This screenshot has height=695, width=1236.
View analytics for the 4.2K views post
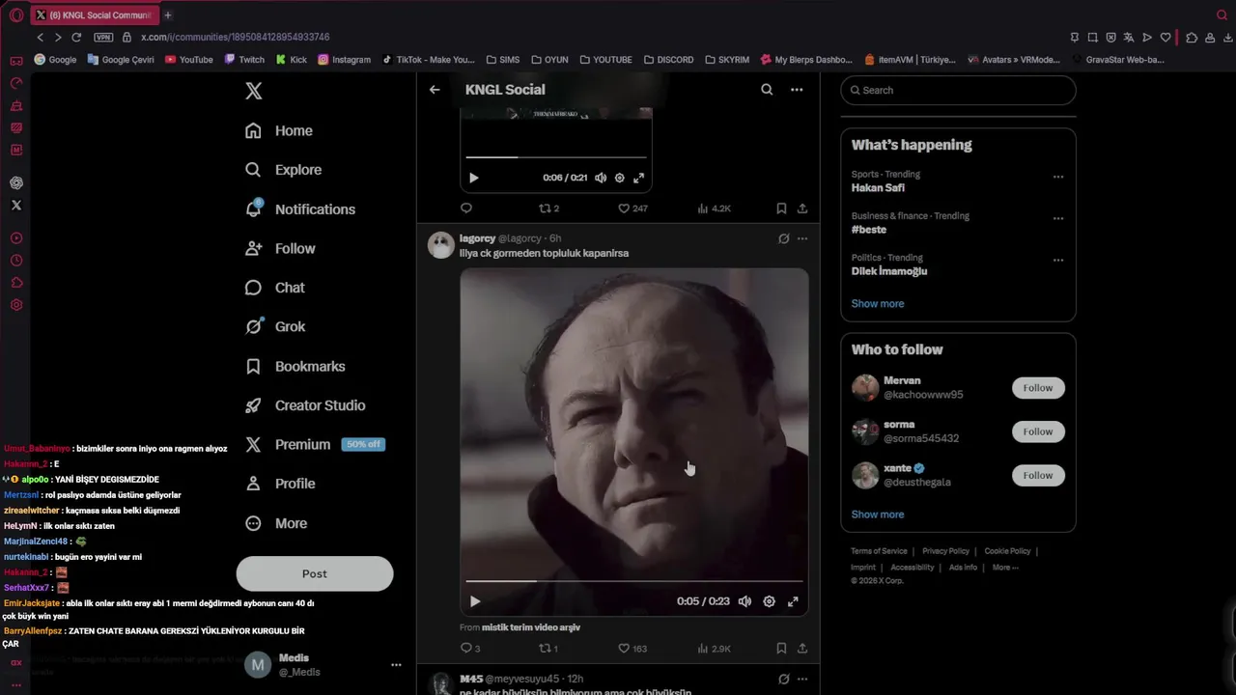713,208
